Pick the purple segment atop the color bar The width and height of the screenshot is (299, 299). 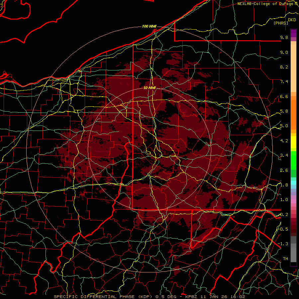coord(293,33)
